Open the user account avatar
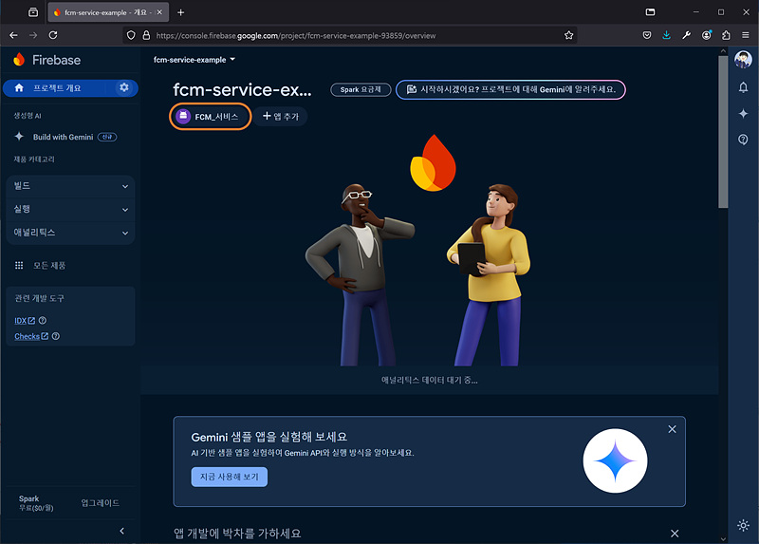759x544 pixels. 743,60
